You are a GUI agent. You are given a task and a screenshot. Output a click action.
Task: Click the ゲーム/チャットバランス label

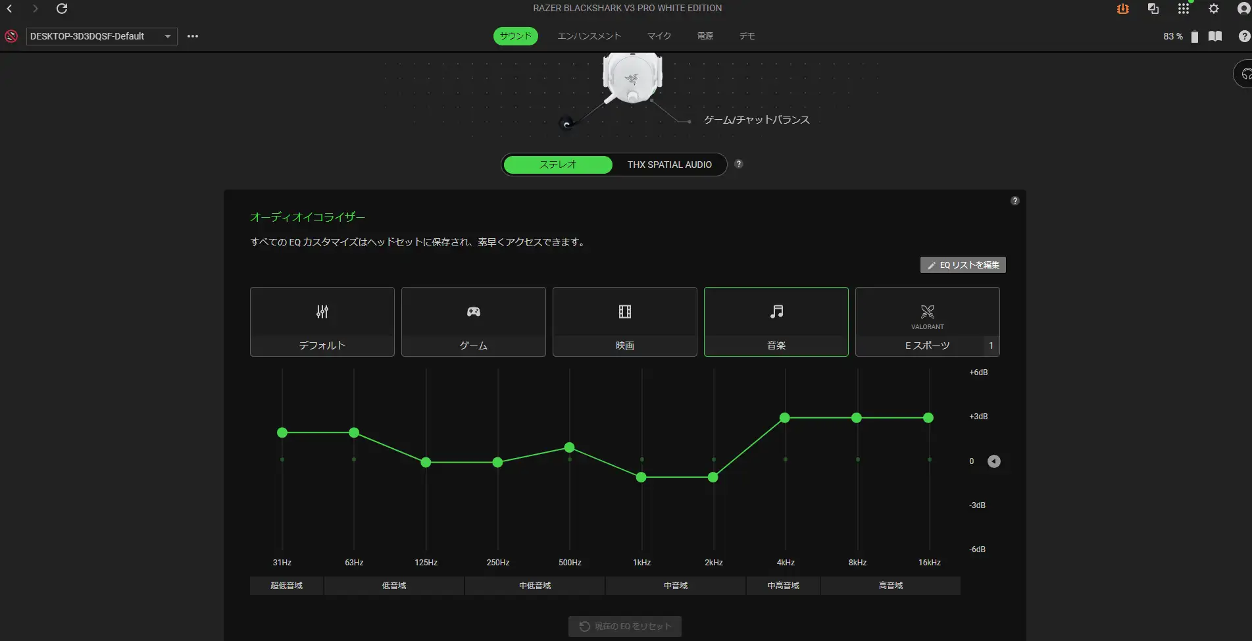pyautogui.click(x=757, y=120)
